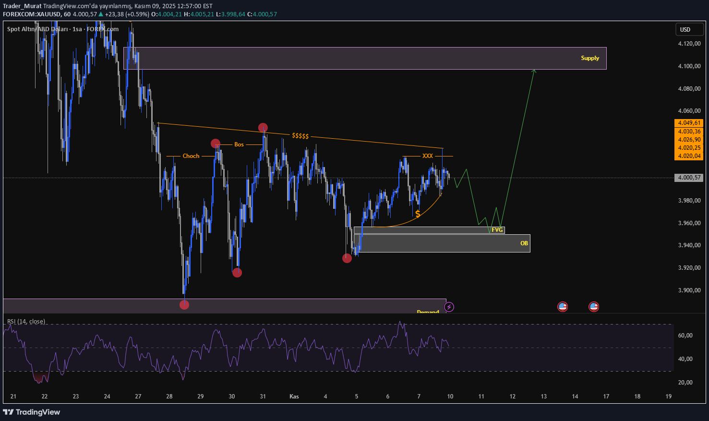Click the FVG label on the chart
The width and height of the screenshot is (709, 421).
click(497, 229)
